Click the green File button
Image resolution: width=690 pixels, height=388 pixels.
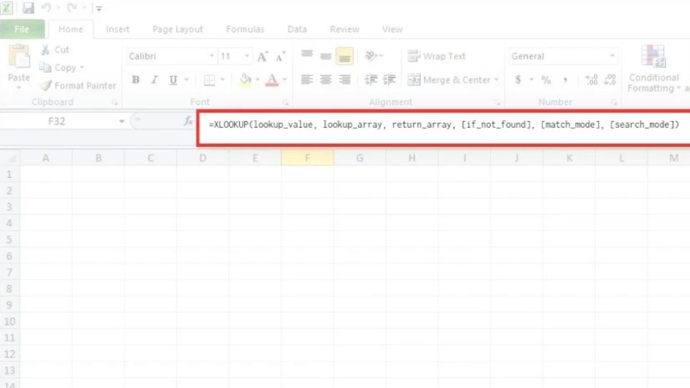[x=22, y=29]
